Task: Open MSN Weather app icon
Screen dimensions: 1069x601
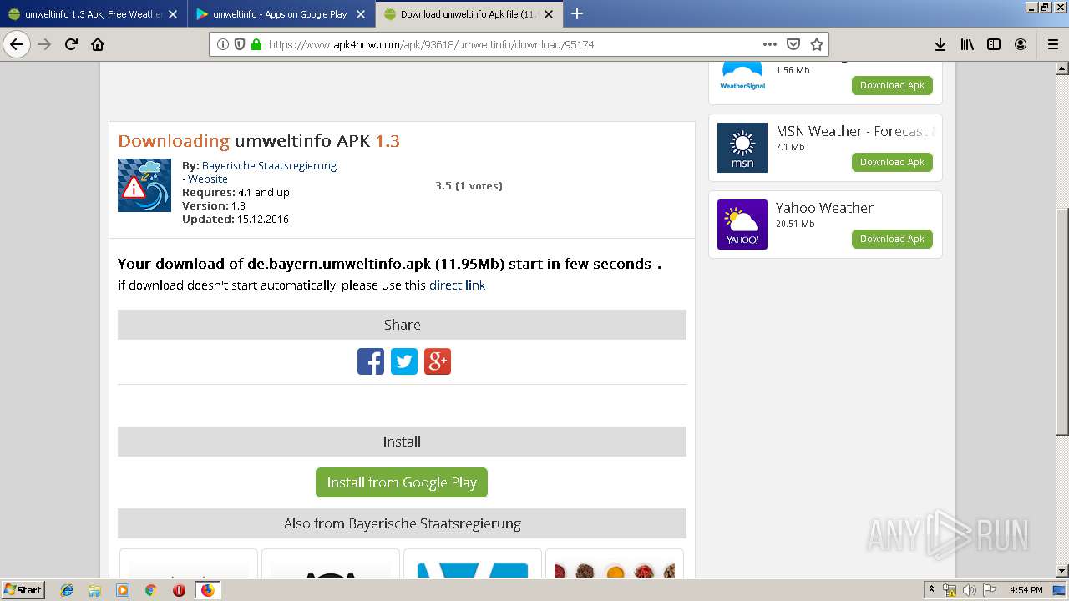Action: coord(742,148)
